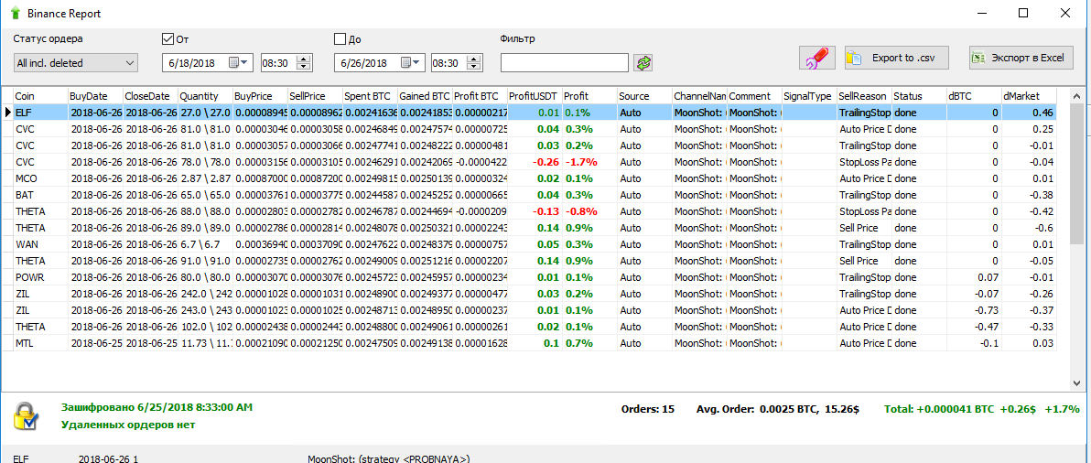Click the green arrow Binance Report icon
Image resolution: width=1091 pixels, height=463 pixels.
point(16,13)
